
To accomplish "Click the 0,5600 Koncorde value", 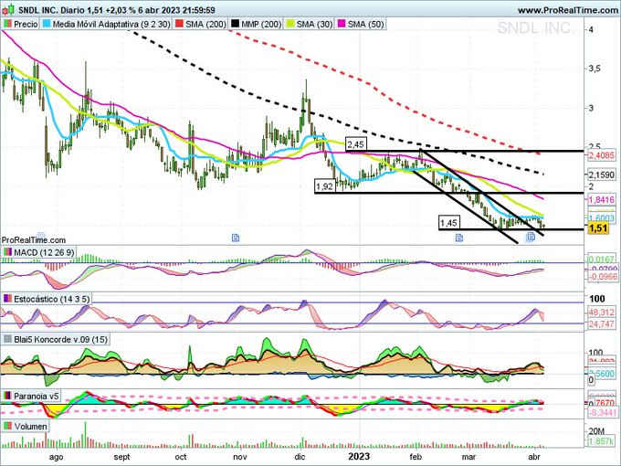I will click(x=601, y=374).
